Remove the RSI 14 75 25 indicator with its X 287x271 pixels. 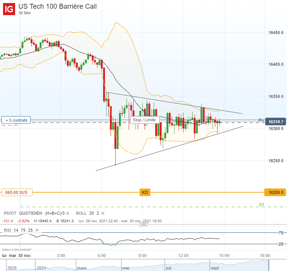[x=37, y=230]
